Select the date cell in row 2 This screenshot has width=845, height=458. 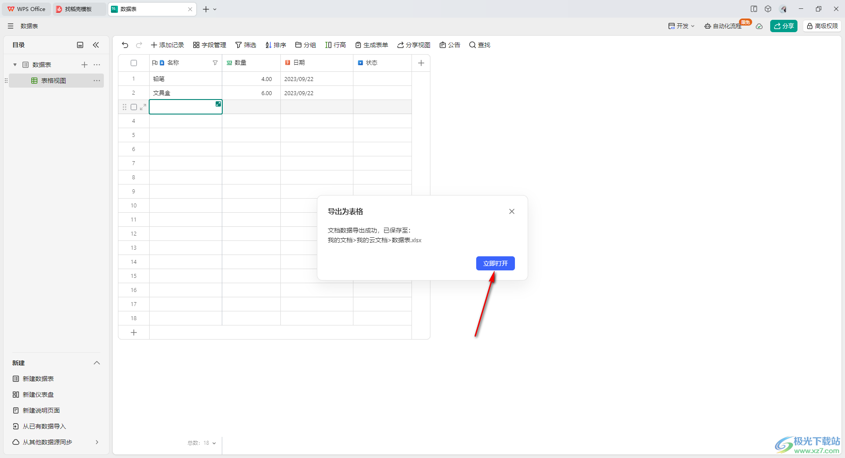317,93
